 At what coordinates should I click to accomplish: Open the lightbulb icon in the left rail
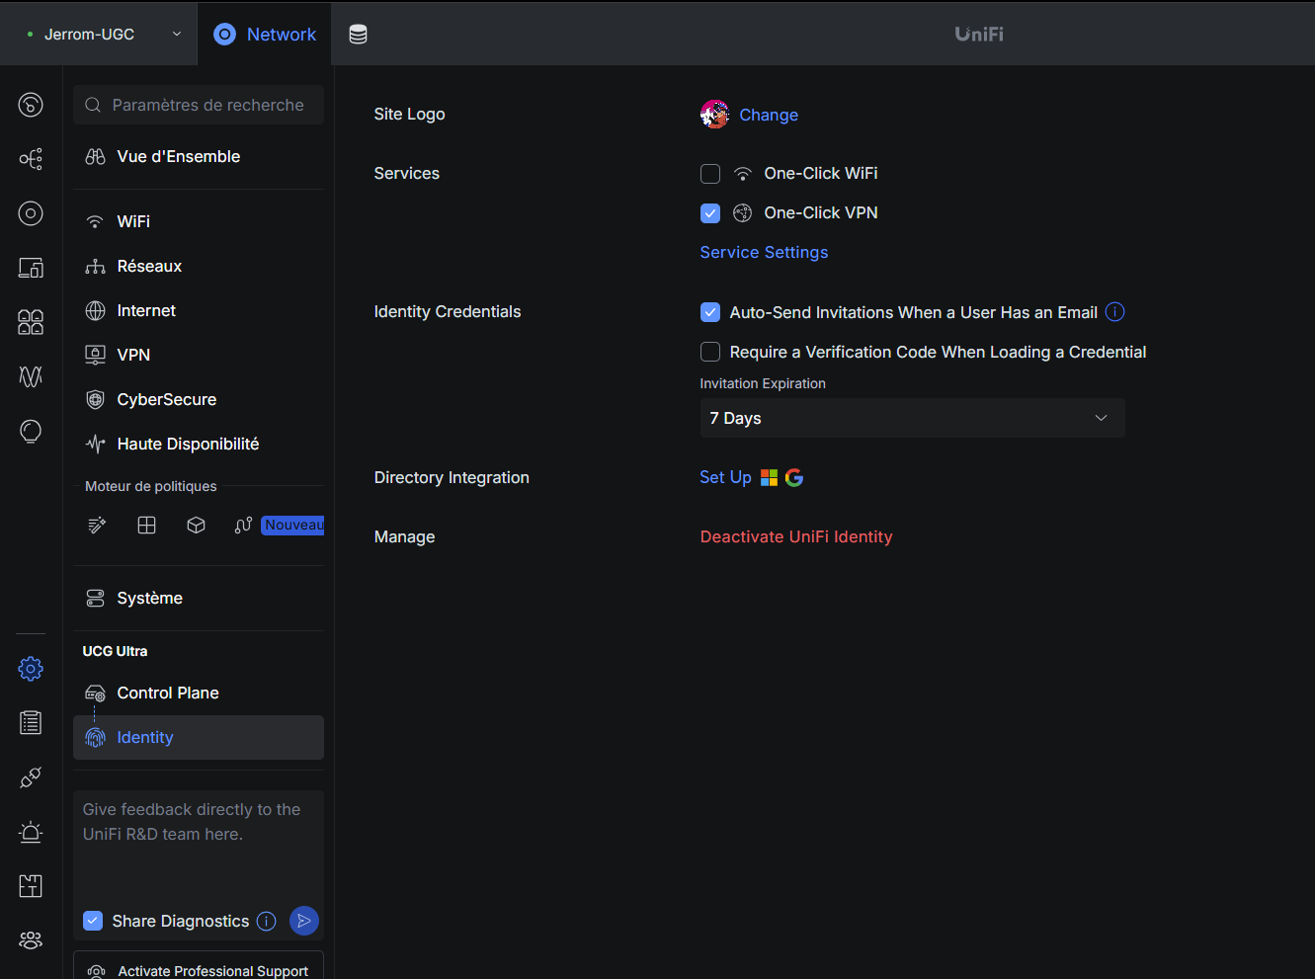[x=31, y=431]
